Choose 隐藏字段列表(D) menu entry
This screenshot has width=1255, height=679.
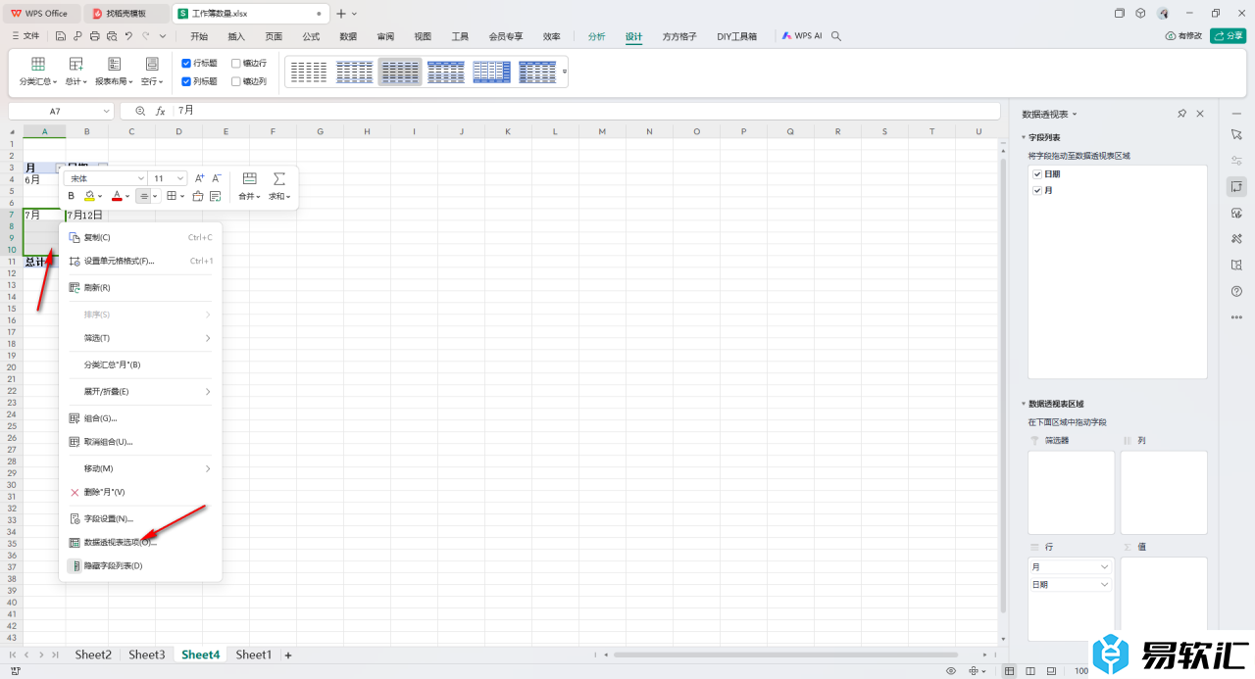point(140,565)
